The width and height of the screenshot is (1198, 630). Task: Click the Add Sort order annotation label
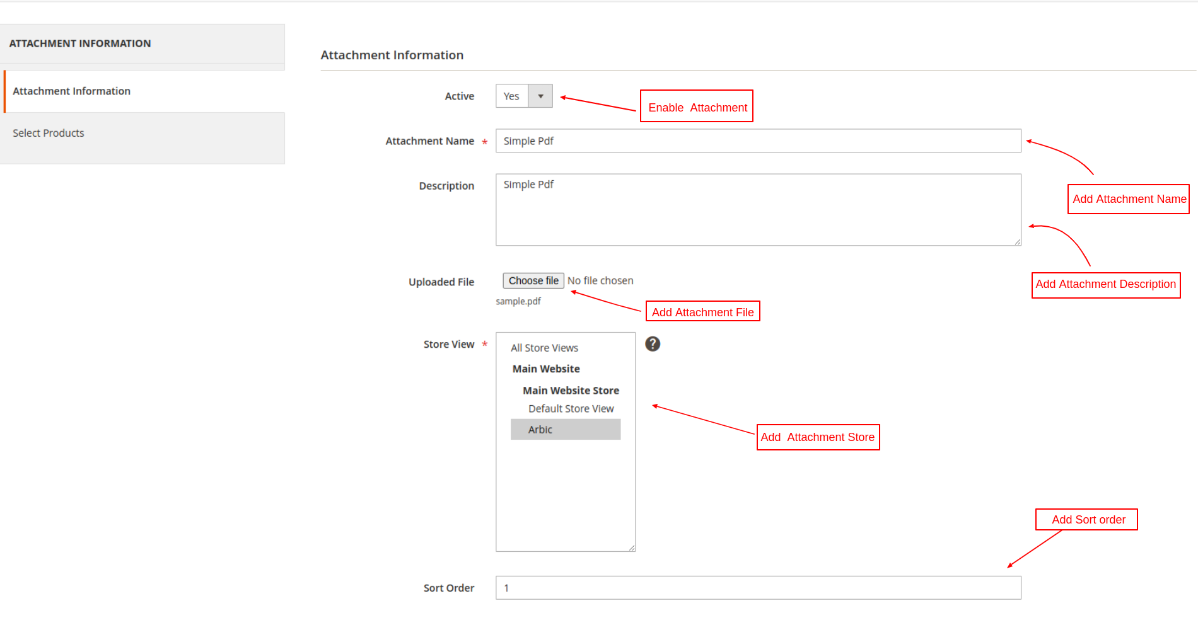(x=1087, y=520)
